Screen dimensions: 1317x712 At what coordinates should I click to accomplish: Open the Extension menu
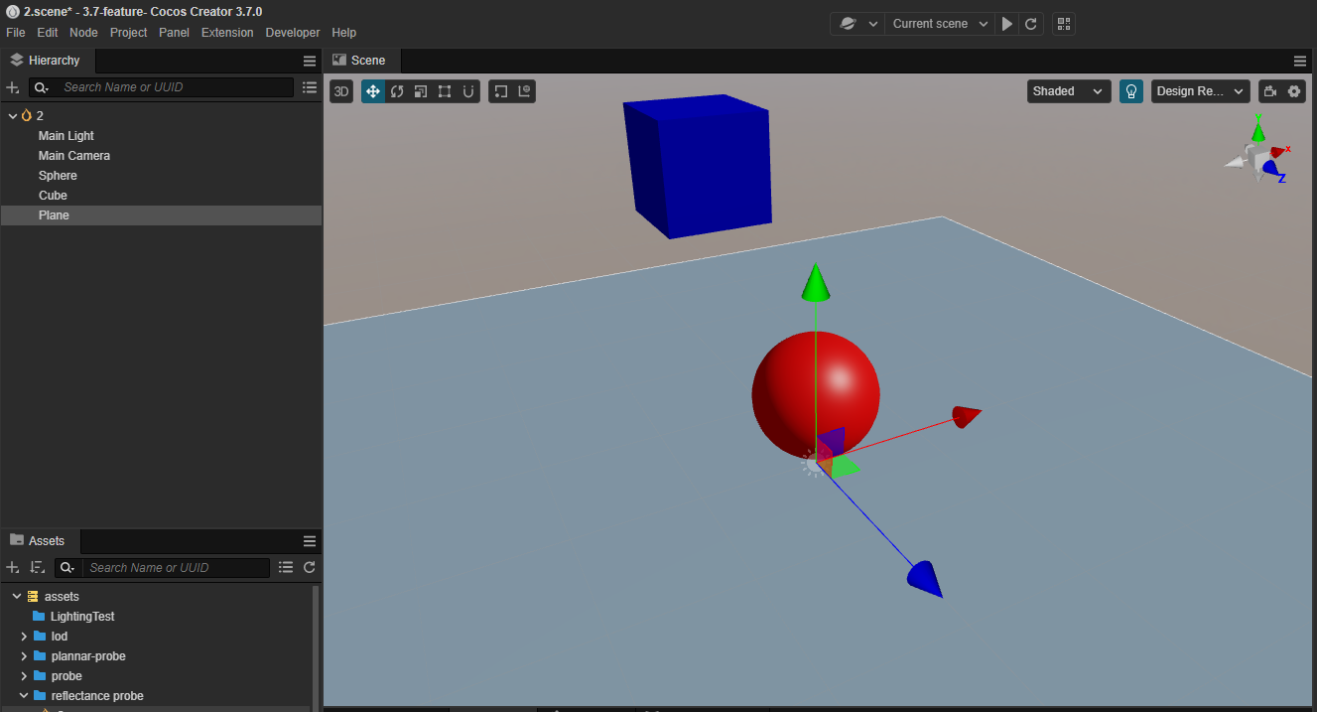pyautogui.click(x=227, y=33)
